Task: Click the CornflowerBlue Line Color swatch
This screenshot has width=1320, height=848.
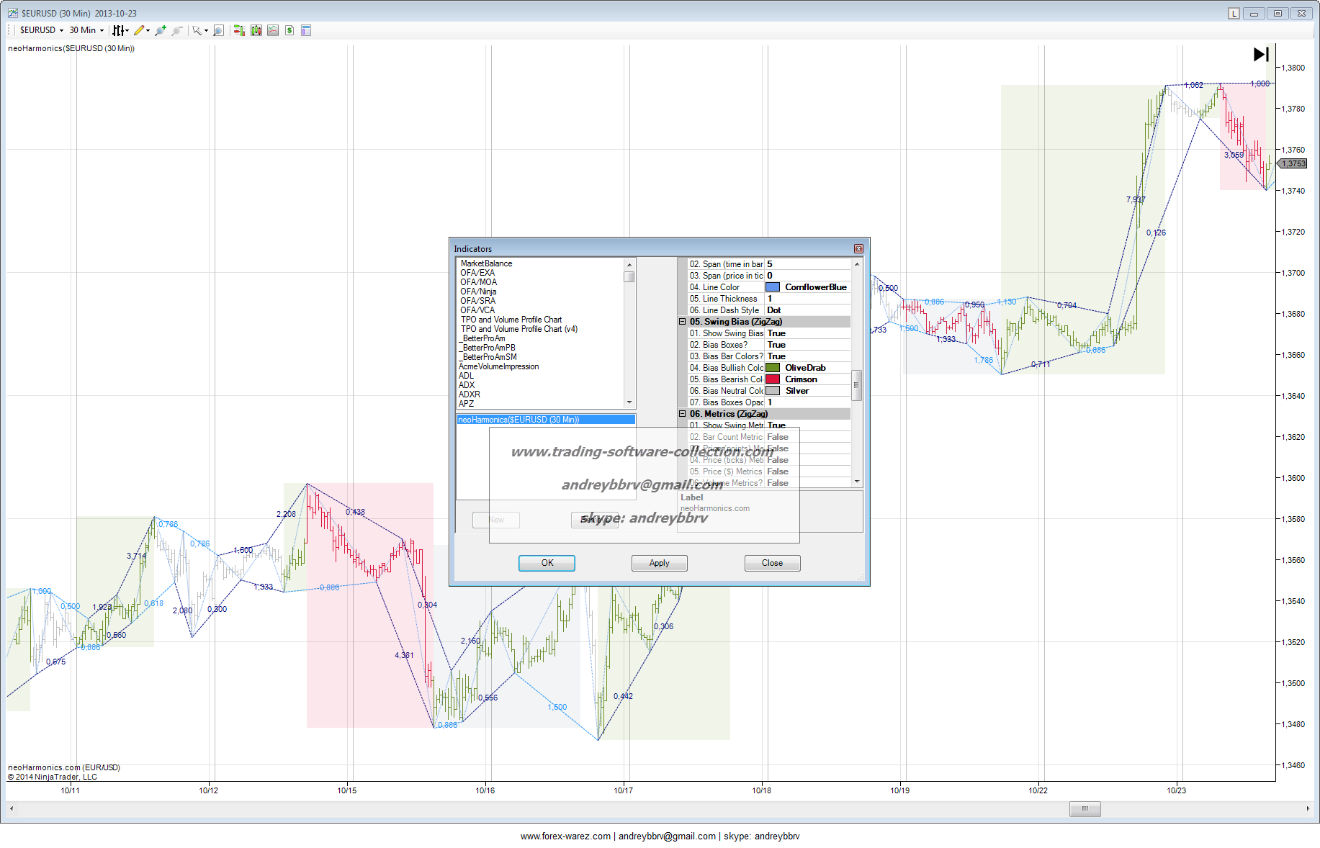Action: click(773, 287)
